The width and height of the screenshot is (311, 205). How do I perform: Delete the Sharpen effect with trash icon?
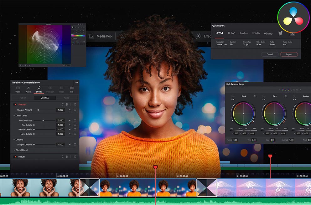67,105
